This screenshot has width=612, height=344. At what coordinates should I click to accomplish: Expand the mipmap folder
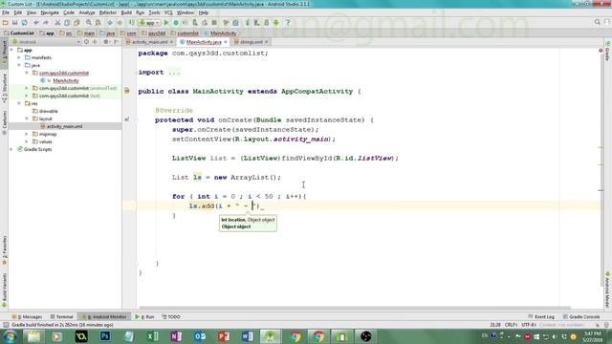coord(27,134)
